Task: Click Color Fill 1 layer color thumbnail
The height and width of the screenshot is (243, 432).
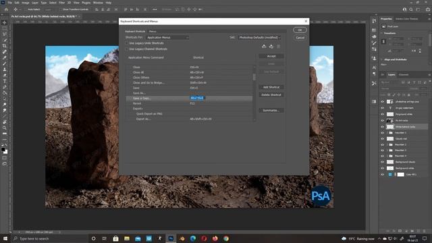Action: coord(390,174)
